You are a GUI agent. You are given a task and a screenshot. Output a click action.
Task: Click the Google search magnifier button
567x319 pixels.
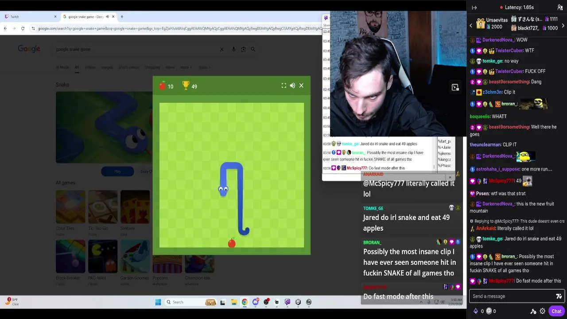click(x=253, y=49)
